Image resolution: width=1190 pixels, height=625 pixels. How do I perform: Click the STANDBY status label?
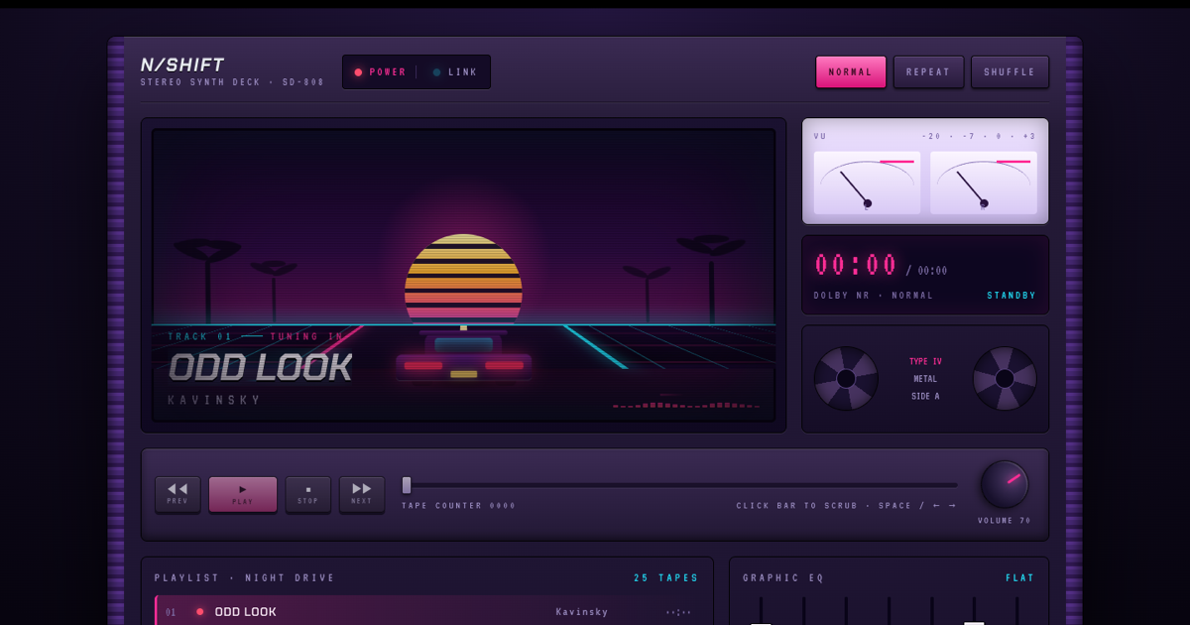tap(1011, 296)
